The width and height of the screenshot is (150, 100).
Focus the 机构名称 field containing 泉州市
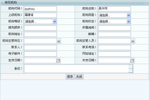(x=114, y=9)
